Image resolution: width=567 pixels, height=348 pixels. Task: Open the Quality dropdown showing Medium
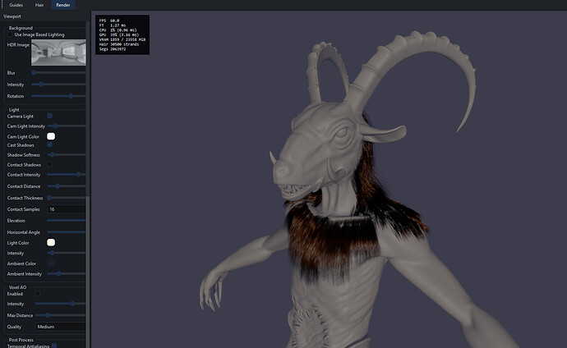(x=60, y=327)
